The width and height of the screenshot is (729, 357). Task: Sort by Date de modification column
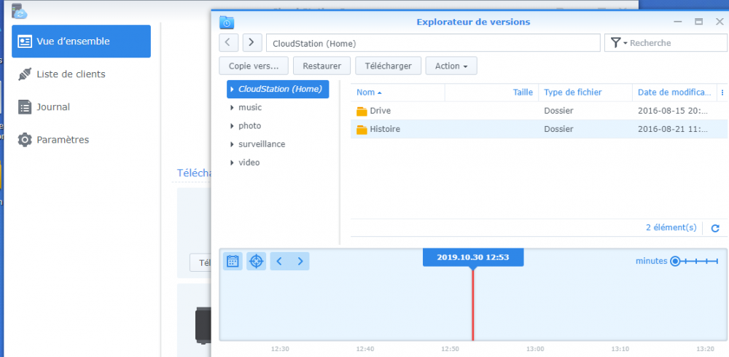tap(674, 93)
